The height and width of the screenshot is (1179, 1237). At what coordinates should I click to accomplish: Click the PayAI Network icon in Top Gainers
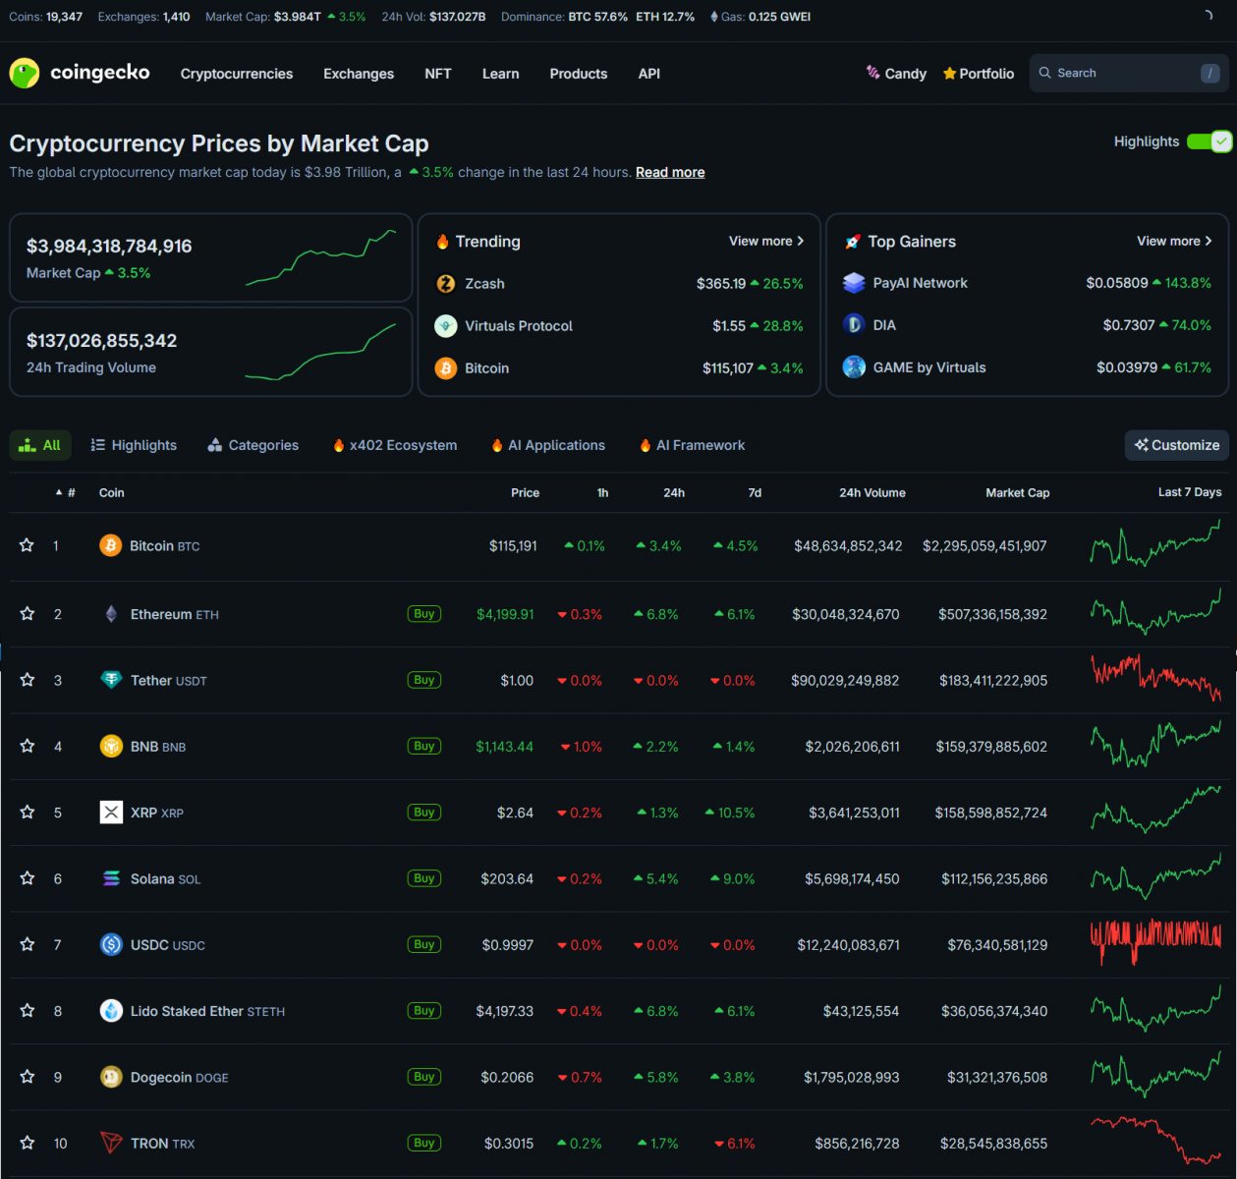click(x=854, y=283)
